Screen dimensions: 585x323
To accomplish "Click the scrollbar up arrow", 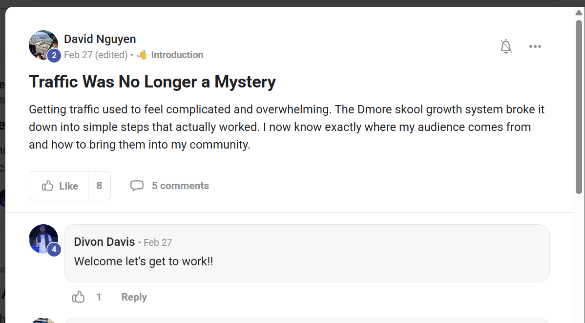I will pyautogui.click(x=579, y=12).
